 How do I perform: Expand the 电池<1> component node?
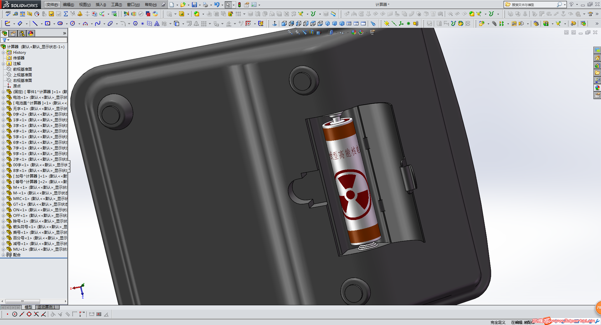[3, 97]
